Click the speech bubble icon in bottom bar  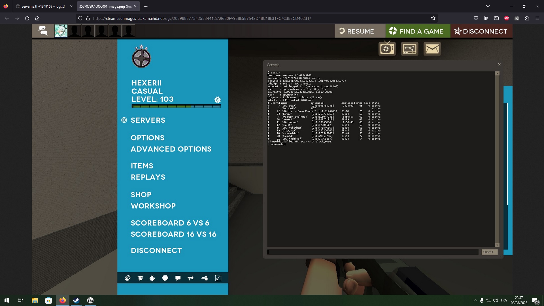pyautogui.click(x=178, y=278)
